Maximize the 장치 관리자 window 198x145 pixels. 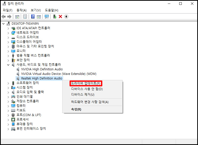pos(180,4)
